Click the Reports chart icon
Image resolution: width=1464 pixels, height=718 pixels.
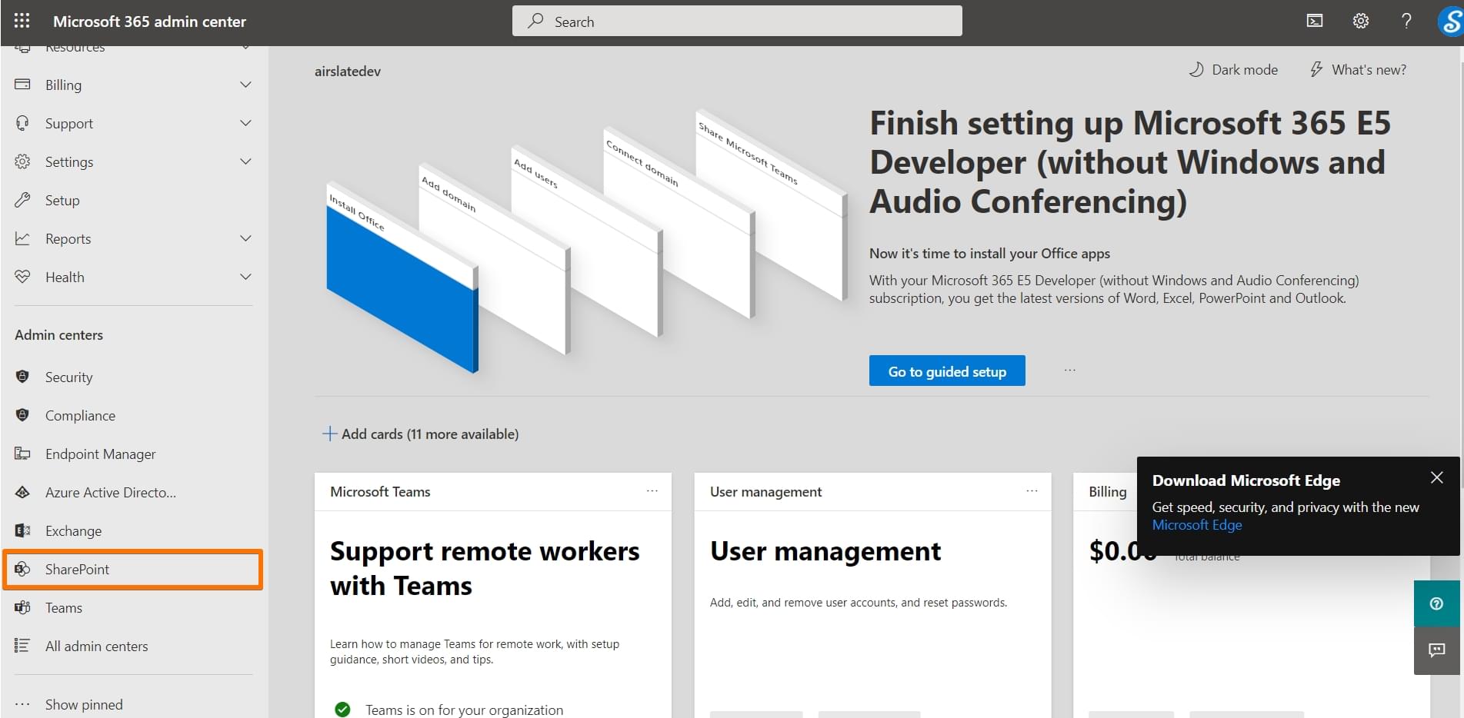(x=22, y=238)
